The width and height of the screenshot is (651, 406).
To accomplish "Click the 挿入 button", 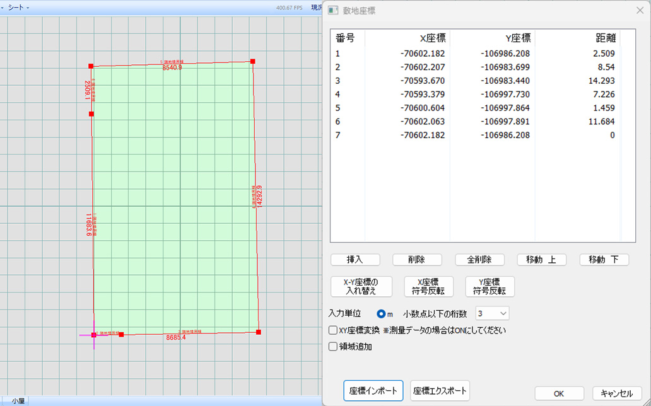I will click(x=355, y=260).
